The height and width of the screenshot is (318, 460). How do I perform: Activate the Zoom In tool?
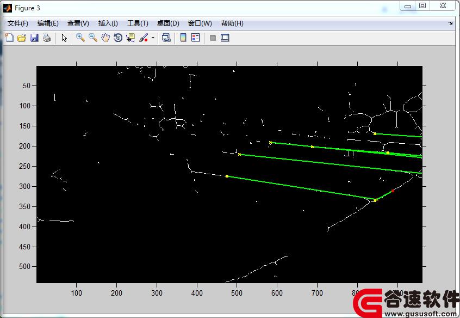pyautogui.click(x=80, y=38)
